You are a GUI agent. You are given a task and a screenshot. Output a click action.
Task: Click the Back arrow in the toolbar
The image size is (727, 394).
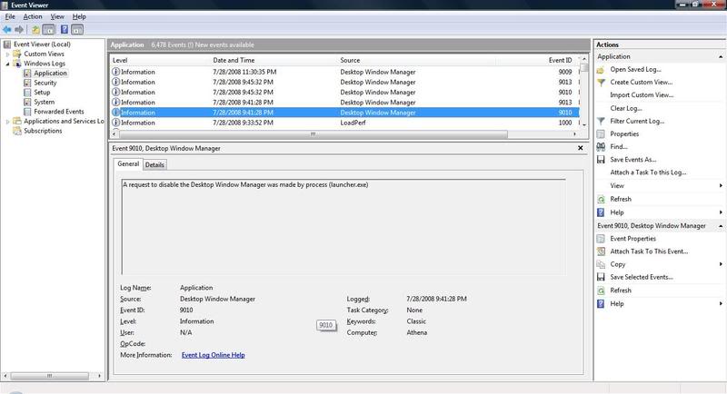8,29
